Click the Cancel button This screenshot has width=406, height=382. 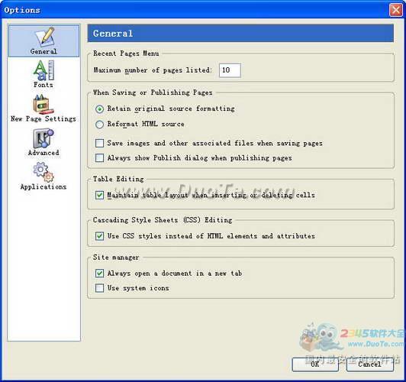(369, 364)
